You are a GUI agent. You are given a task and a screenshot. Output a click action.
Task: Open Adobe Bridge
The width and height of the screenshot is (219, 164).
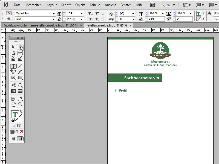152,5
